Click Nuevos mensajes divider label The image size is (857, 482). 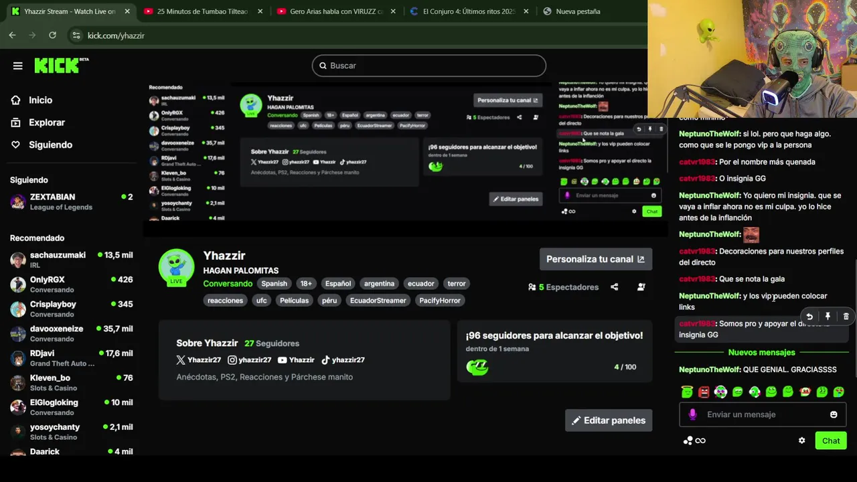point(761,353)
